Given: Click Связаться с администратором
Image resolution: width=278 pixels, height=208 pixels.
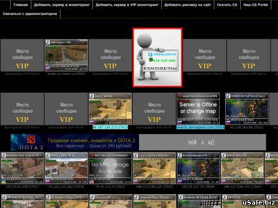Looking at the screenshot, I should [x=30, y=14].
